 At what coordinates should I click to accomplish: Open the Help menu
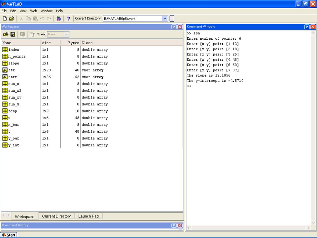point(59,11)
